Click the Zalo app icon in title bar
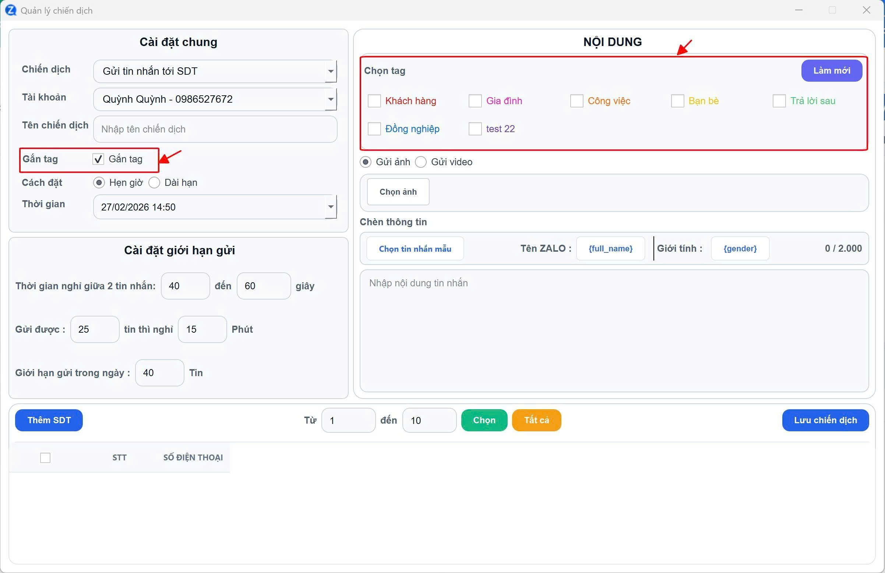 pos(10,10)
